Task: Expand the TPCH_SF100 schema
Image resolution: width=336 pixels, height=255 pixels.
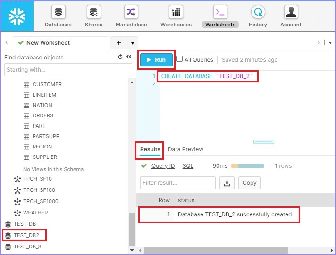Action: [34, 190]
